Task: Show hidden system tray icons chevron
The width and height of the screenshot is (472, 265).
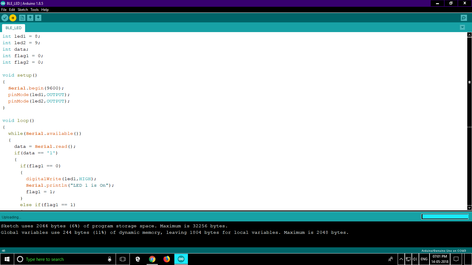Action: tap(401, 259)
